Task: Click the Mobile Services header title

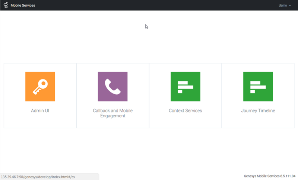Action: (x=23, y=5)
